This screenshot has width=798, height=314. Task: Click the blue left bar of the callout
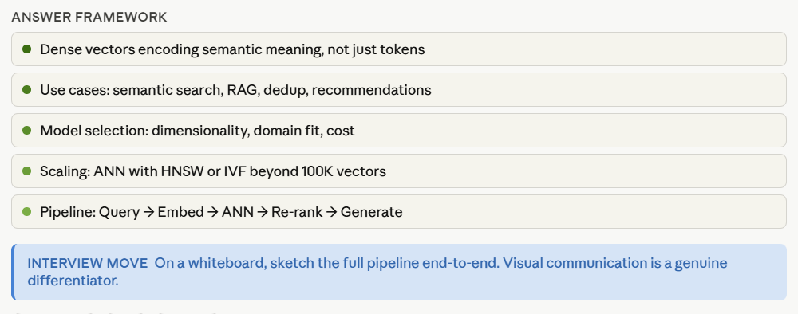pyautogui.click(x=14, y=272)
